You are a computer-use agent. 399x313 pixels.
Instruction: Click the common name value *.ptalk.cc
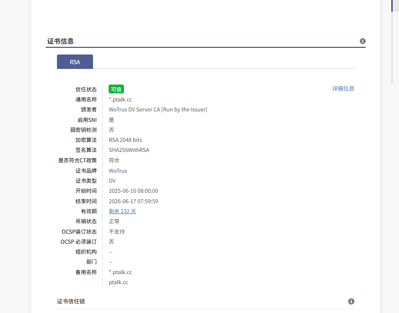[x=120, y=99]
